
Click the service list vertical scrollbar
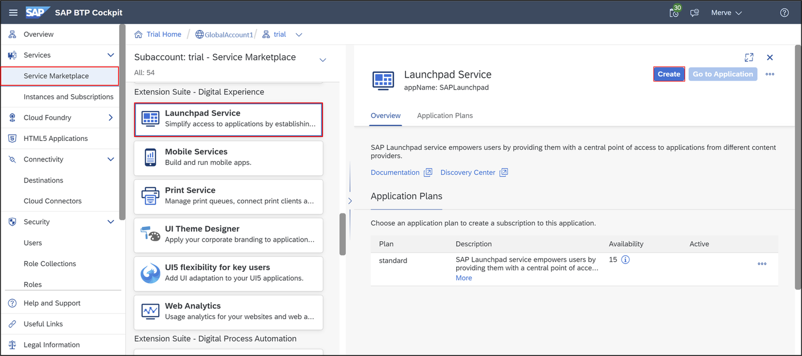(x=343, y=234)
